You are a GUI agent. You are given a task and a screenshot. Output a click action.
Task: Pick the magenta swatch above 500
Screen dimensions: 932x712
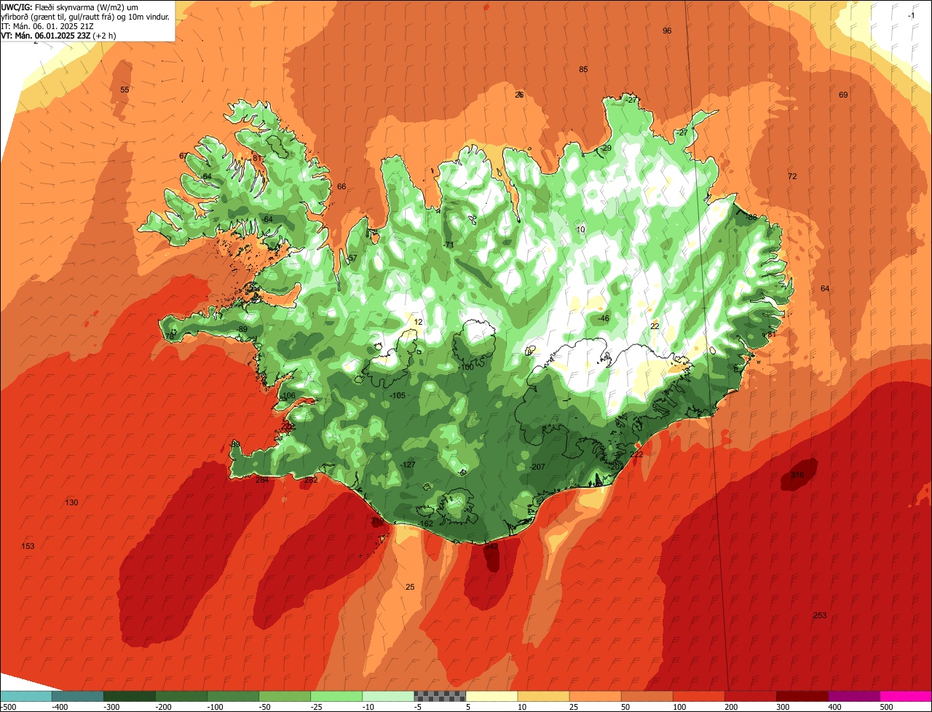click(x=905, y=696)
